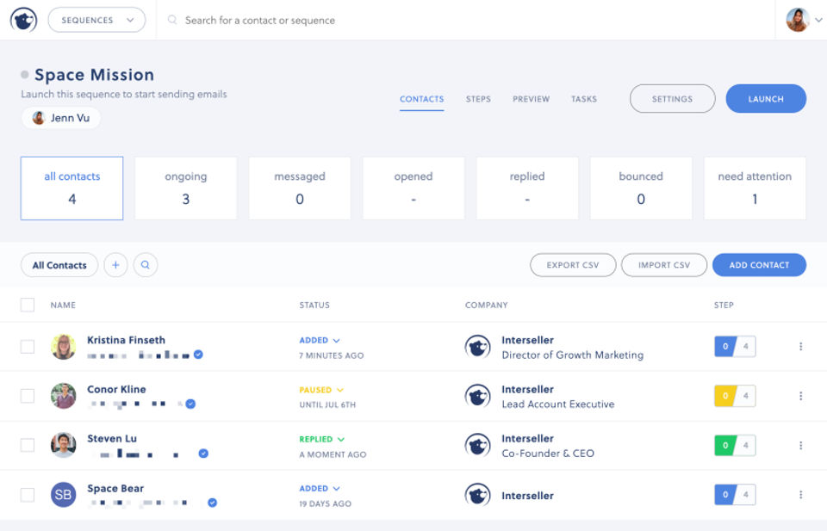This screenshot has width=827, height=531.
Task: Click green step indicator for Steven Lu
Action: [x=735, y=445]
